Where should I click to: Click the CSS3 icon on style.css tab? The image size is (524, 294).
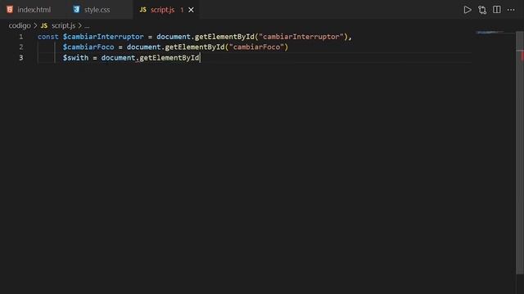76,9
